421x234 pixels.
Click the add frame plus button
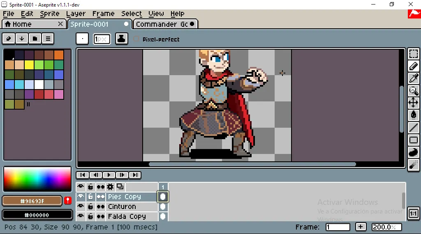[361, 227]
